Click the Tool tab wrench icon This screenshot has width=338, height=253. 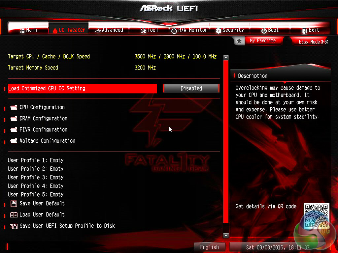pyautogui.click(x=144, y=31)
